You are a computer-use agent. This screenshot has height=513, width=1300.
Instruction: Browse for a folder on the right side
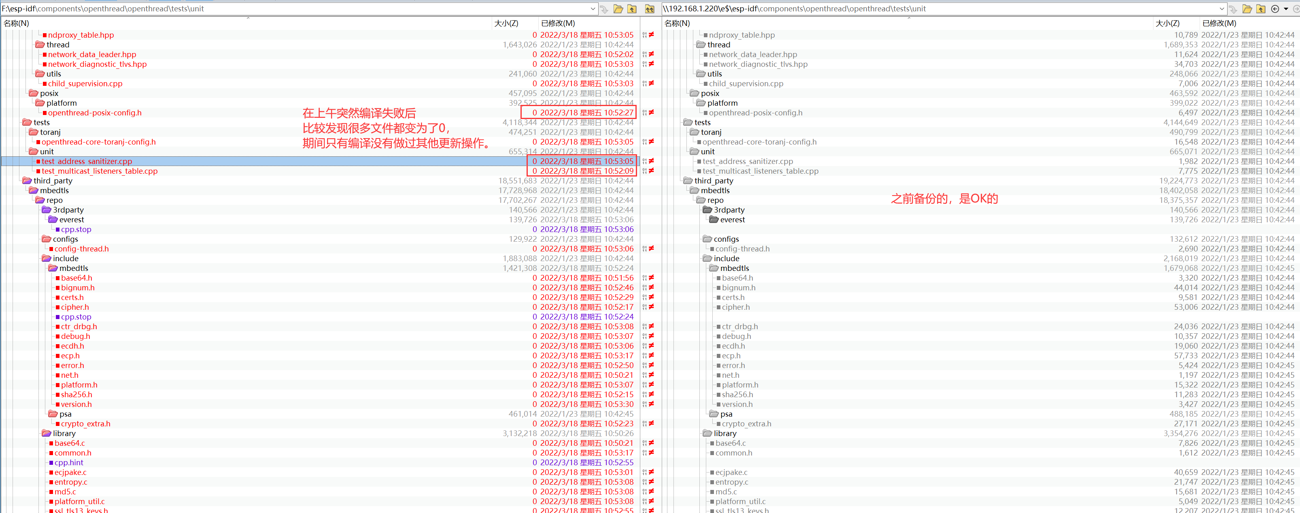[1247, 9]
